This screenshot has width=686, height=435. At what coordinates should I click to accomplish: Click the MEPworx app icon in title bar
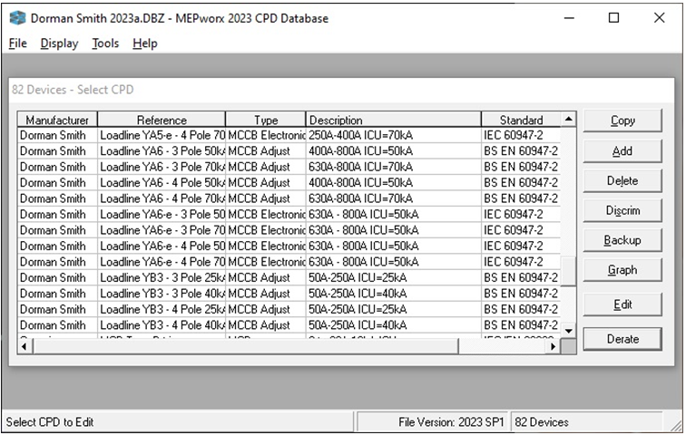point(17,18)
